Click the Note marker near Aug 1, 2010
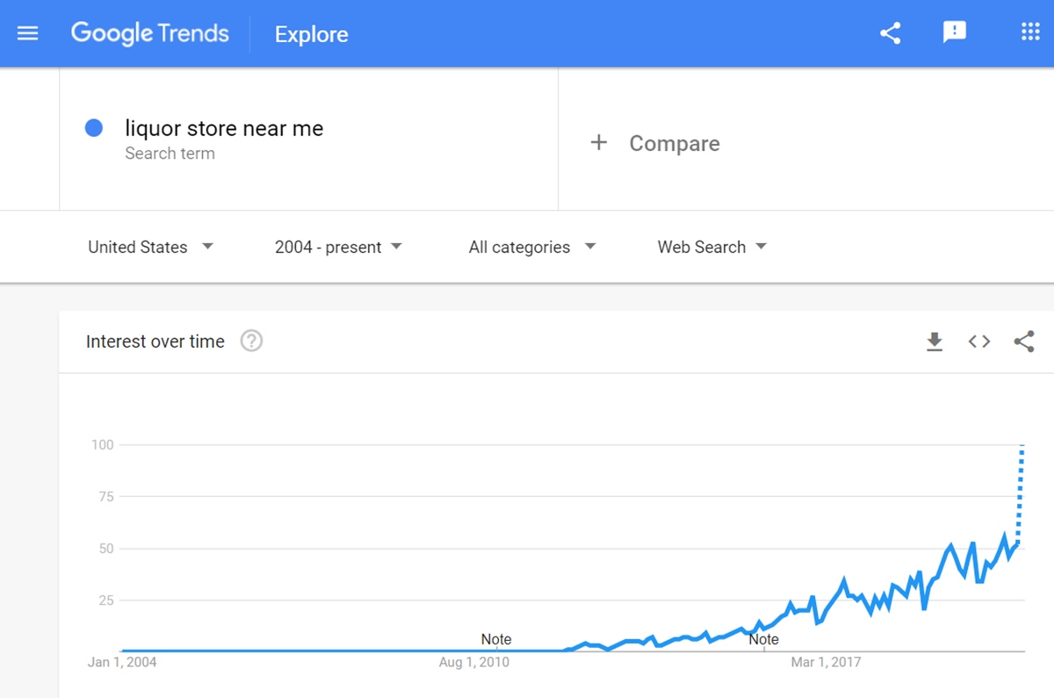This screenshot has width=1054, height=698. [496, 639]
